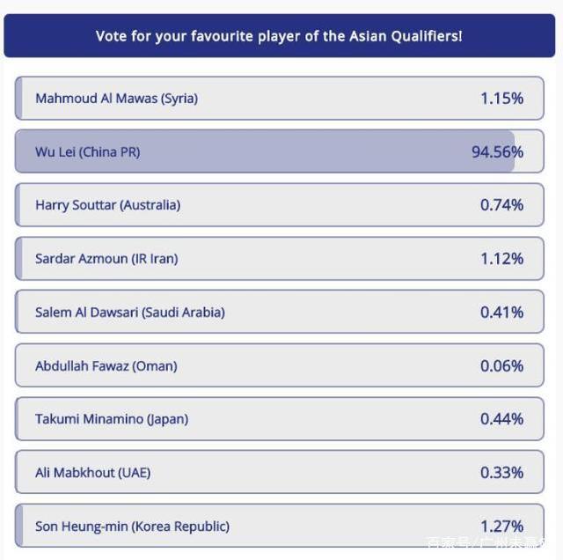Click the 1.27% vote percentage

click(501, 527)
